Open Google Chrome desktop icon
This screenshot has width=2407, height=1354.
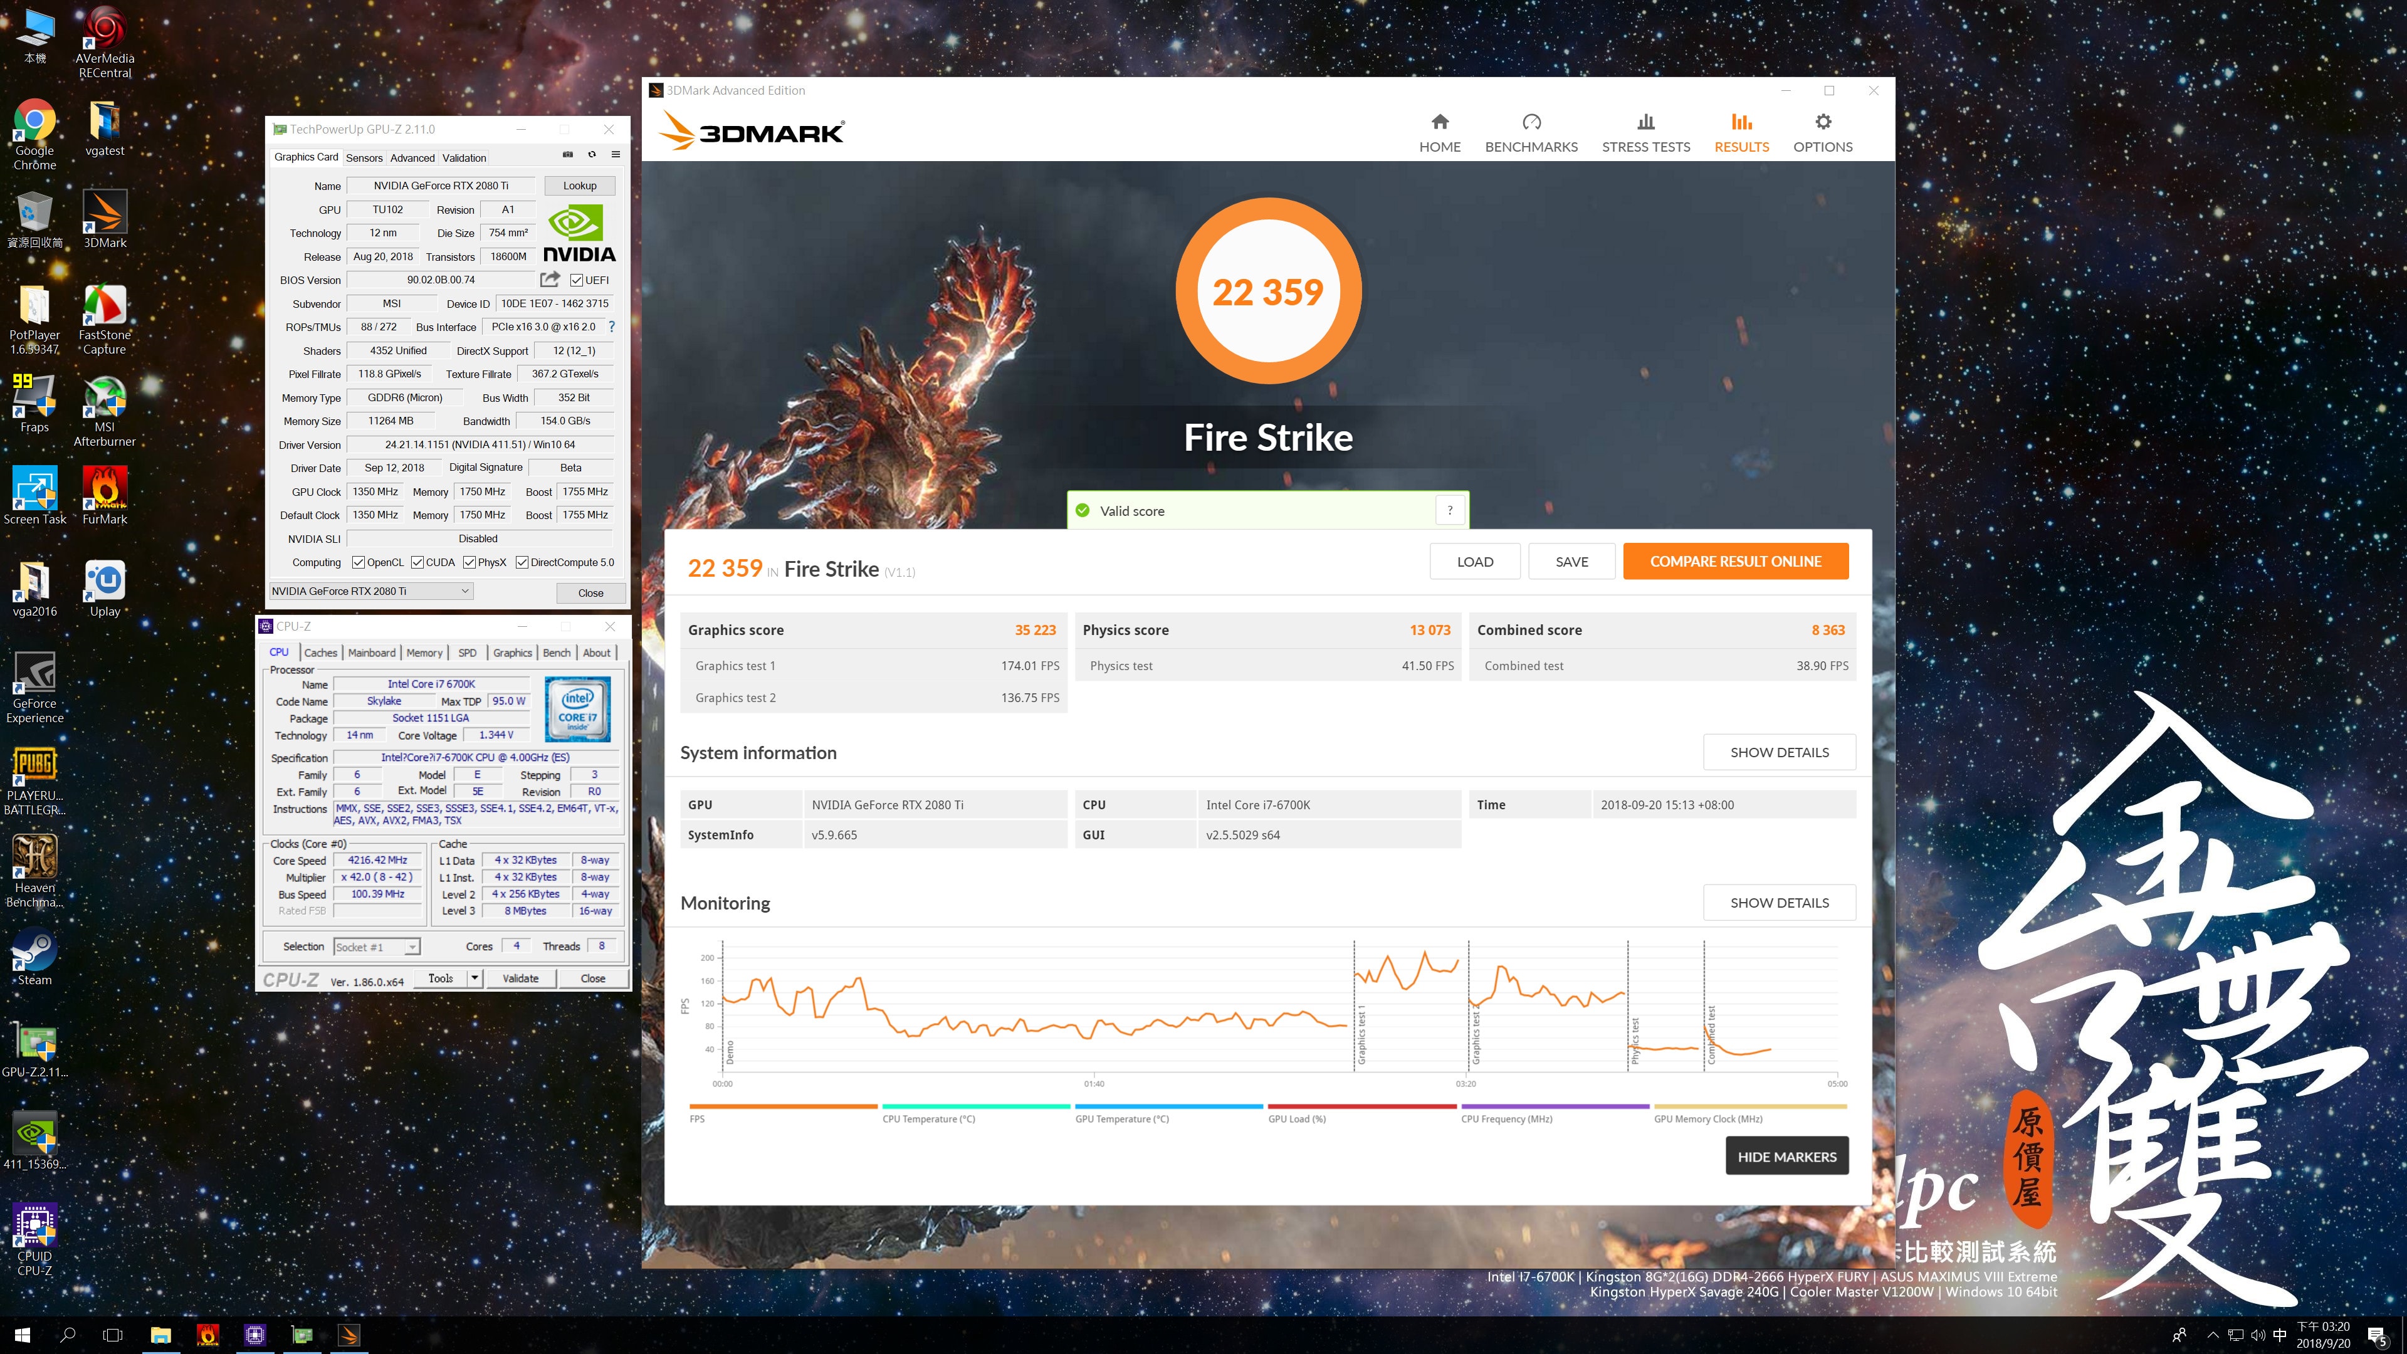(x=34, y=135)
